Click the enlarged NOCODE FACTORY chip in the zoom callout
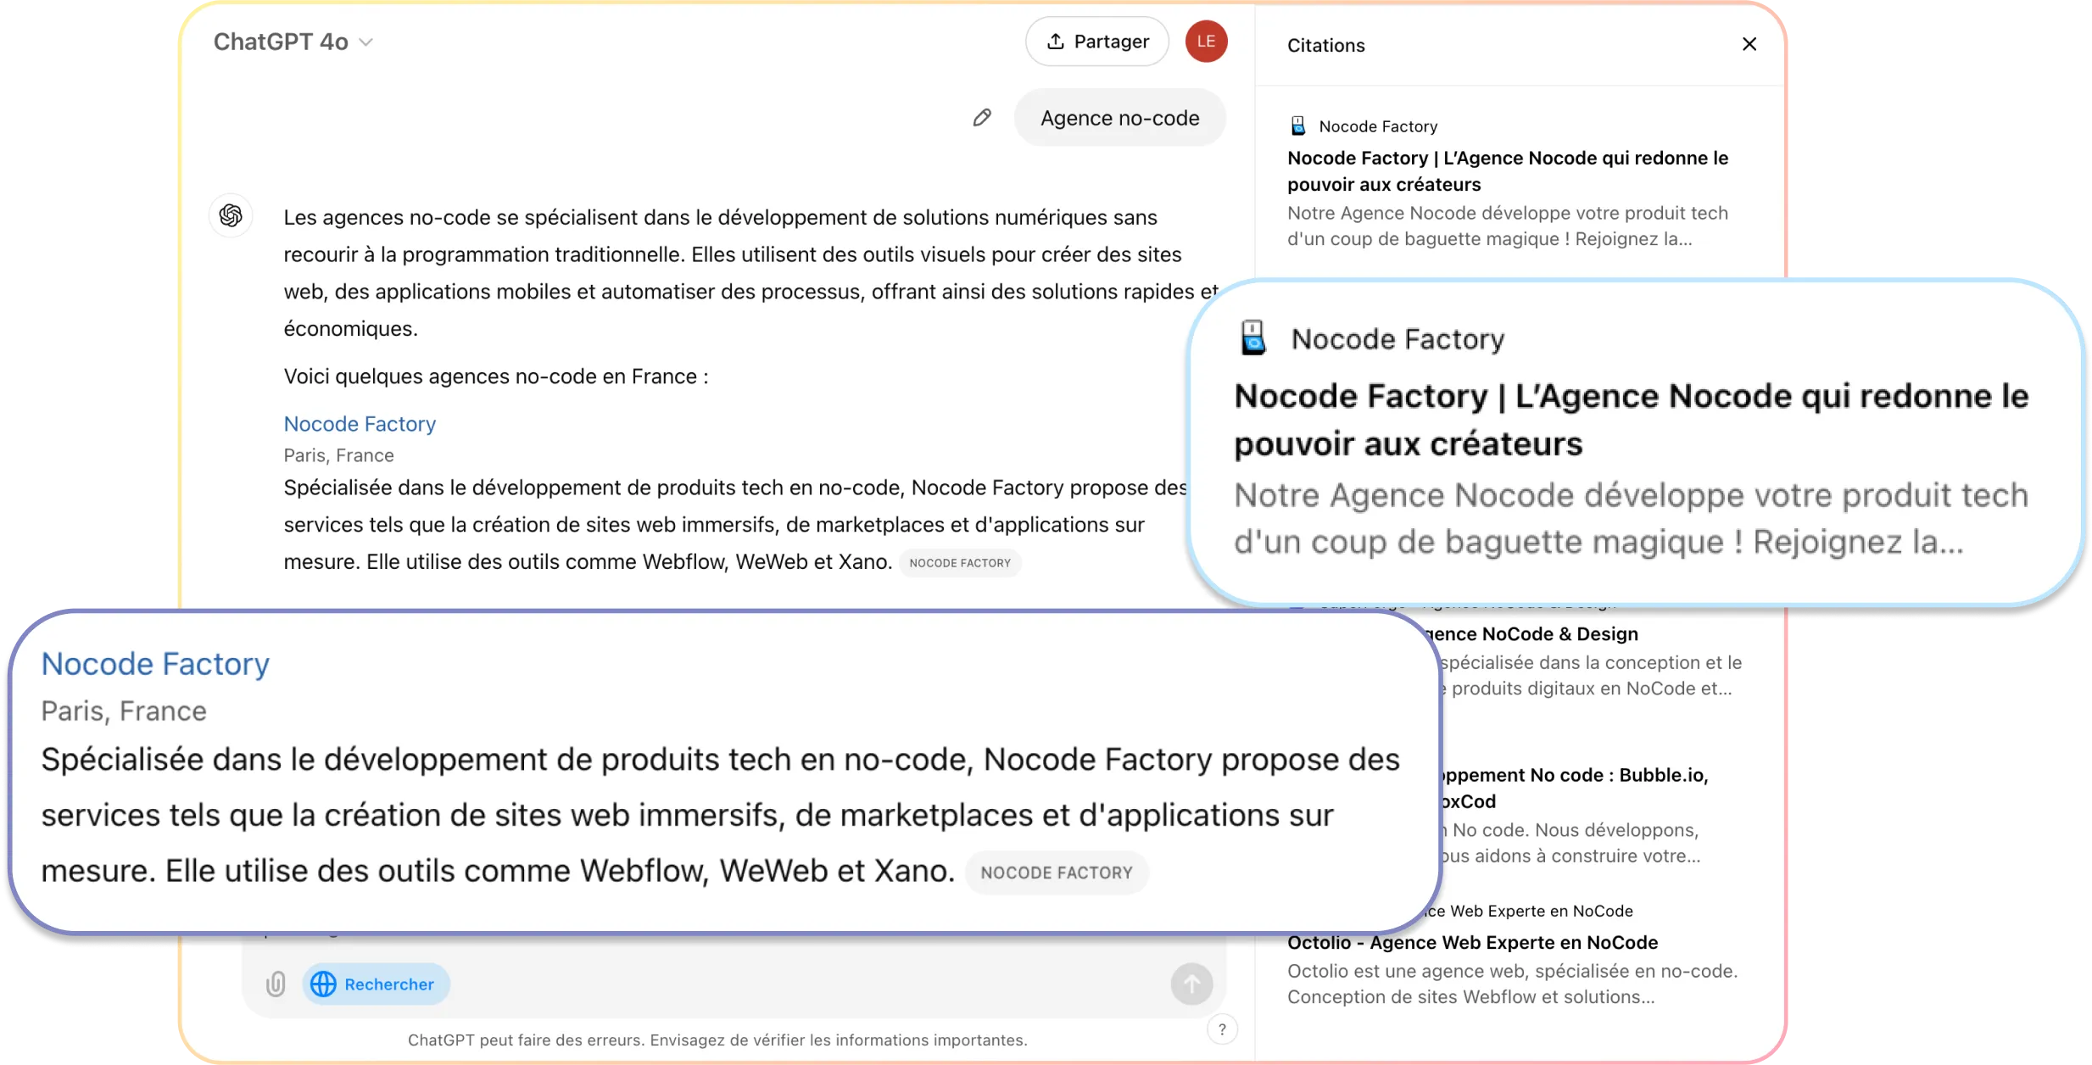This screenshot has height=1065, width=2092. point(1057,873)
